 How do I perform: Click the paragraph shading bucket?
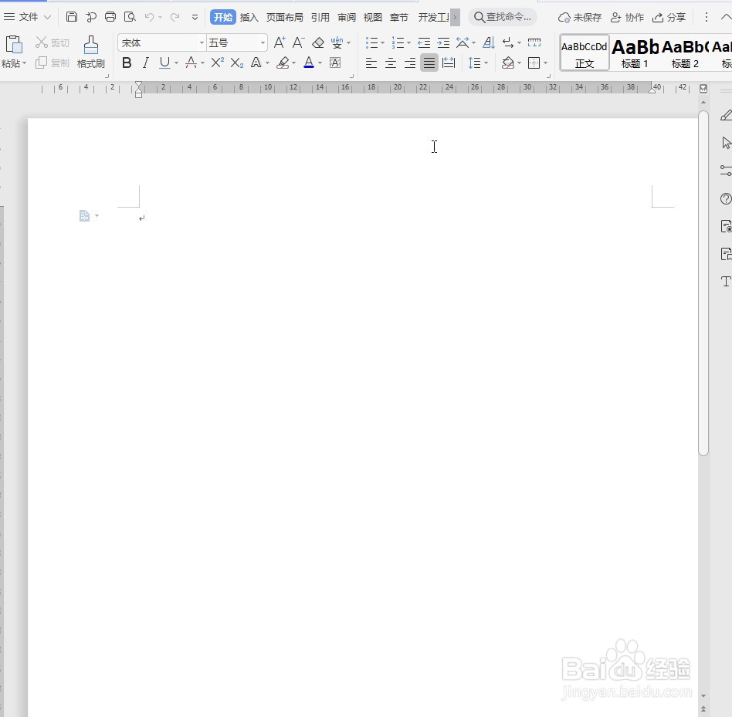(508, 63)
